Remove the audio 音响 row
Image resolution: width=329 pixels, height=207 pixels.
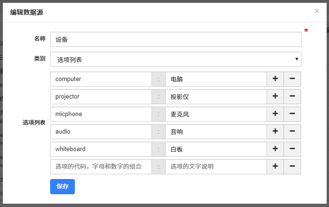[292, 132]
